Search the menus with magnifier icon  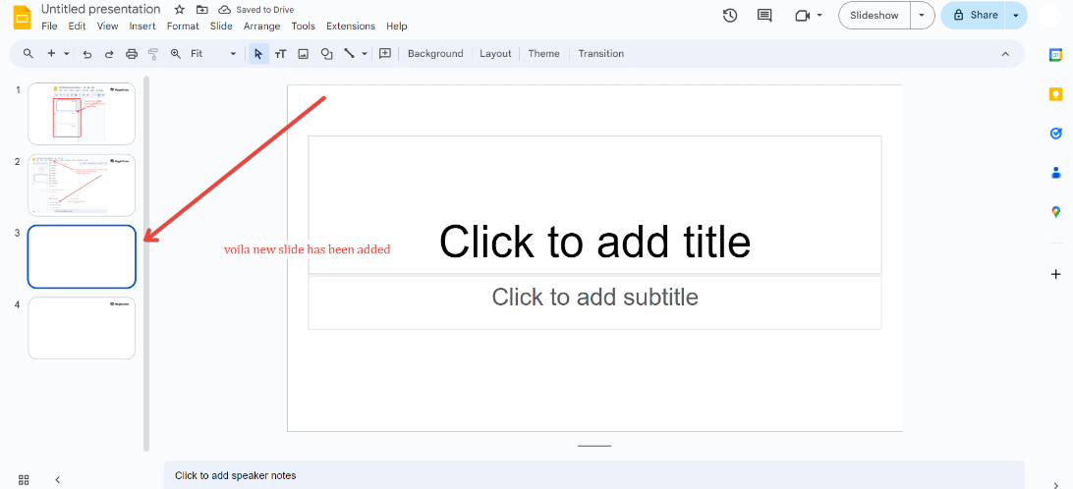(28, 53)
